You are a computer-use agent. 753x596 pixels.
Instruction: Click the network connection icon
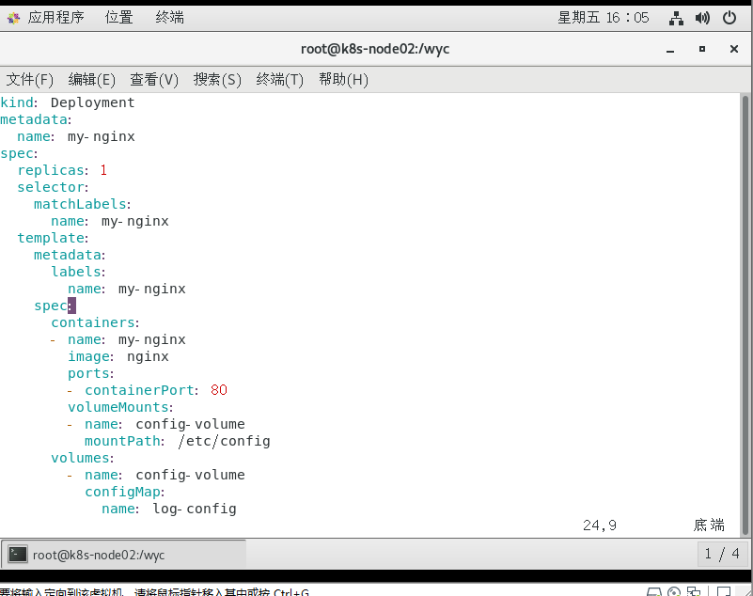coord(676,18)
